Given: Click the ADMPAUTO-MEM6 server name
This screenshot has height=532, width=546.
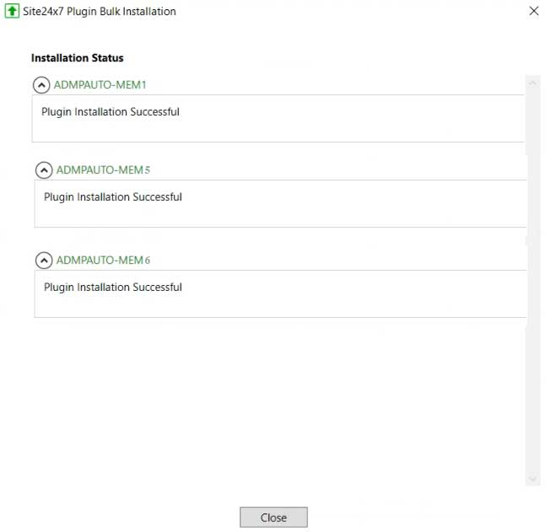Looking at the screenshot, I should (103, 261).
